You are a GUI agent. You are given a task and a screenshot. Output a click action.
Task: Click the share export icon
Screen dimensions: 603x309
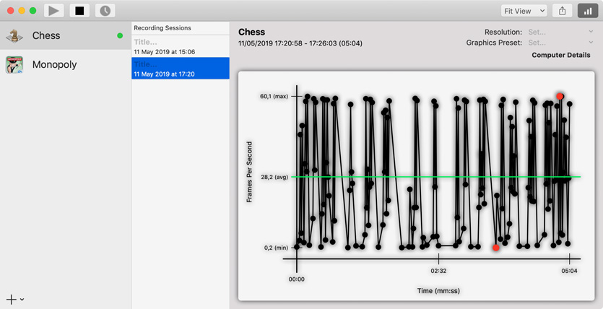[562, 11]
